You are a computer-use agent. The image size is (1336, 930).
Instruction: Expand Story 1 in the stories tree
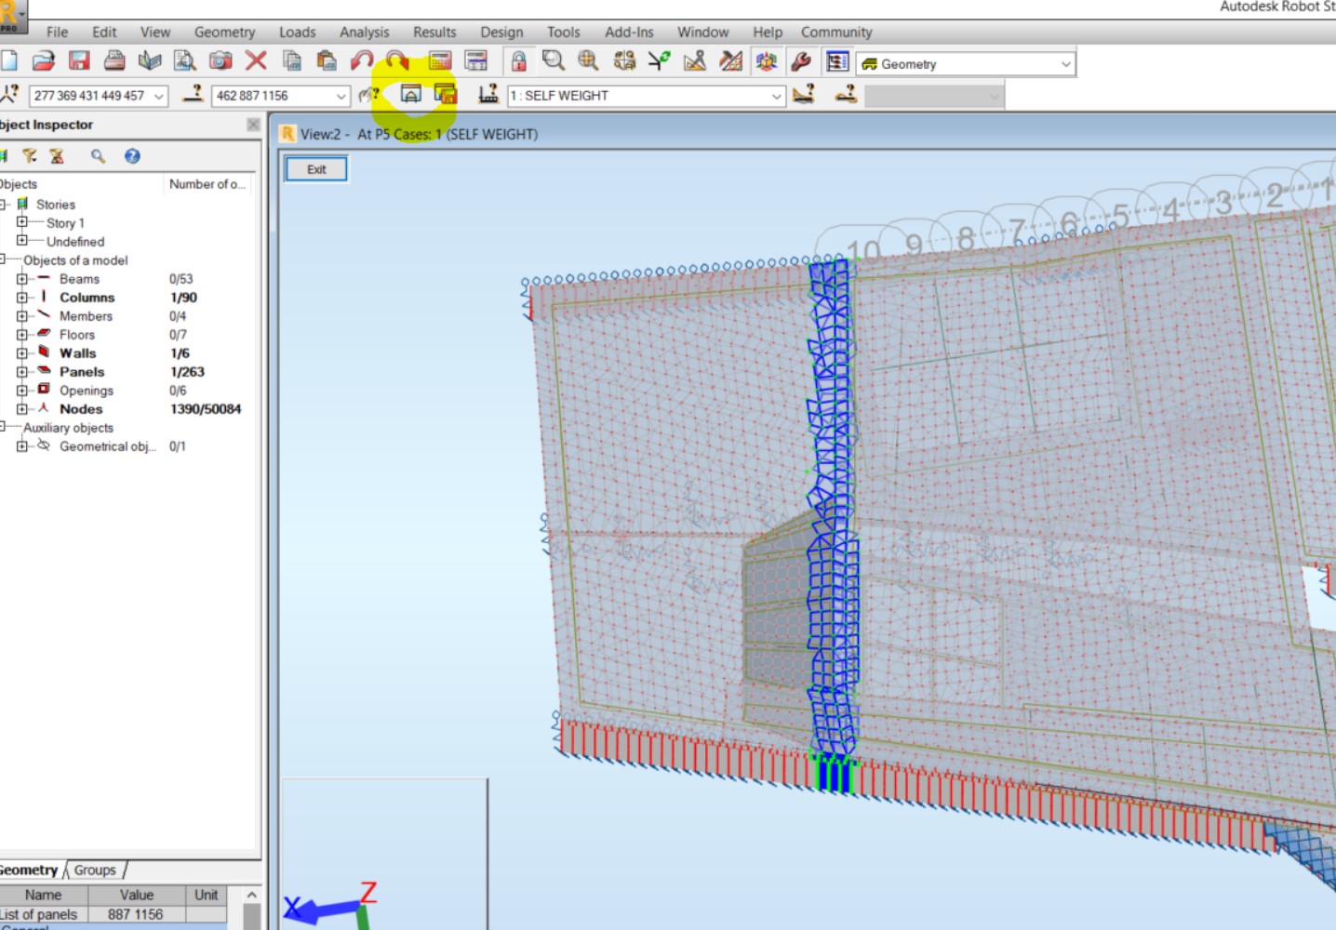(22, 222)
